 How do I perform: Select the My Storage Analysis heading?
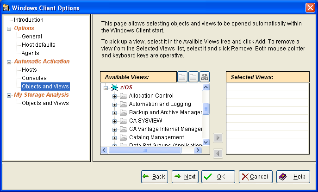[41, 95]
